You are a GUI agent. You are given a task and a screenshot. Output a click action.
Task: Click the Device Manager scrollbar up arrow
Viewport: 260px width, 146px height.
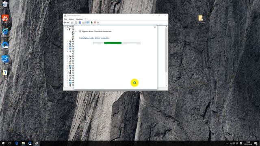[x=166, y=27]
